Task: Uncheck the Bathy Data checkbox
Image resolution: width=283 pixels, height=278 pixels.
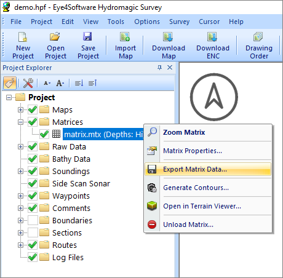Action: click(x=33, y=159)
